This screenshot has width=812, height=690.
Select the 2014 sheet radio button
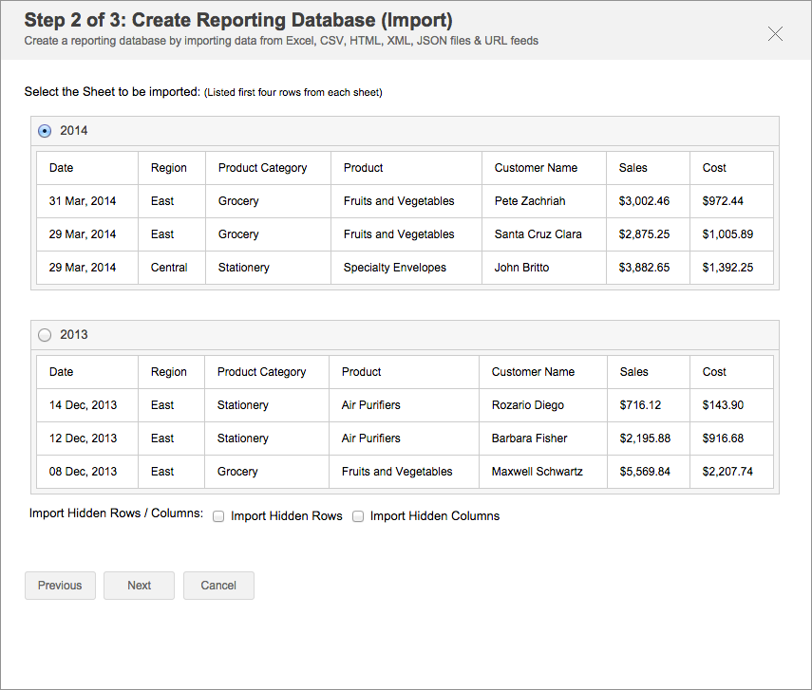(45, 131)
